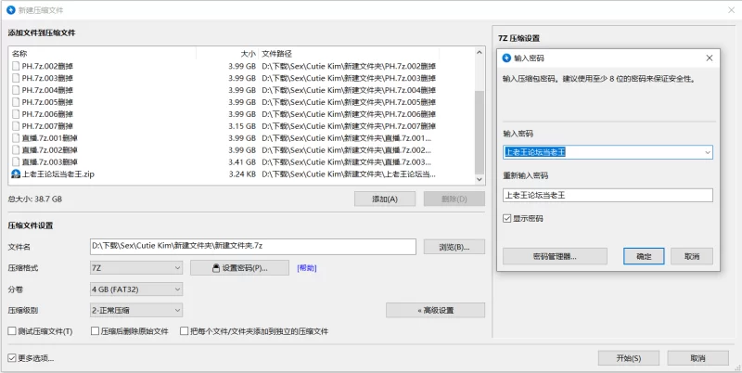742x373 pixels.
Task: Click the file icon of PH.7z.004删掉
Action: [16, 90]
